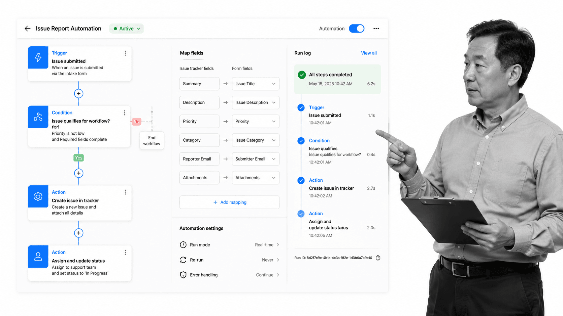Open View all in Run log
Screen dimensions: 563x316
pos(369,53)
